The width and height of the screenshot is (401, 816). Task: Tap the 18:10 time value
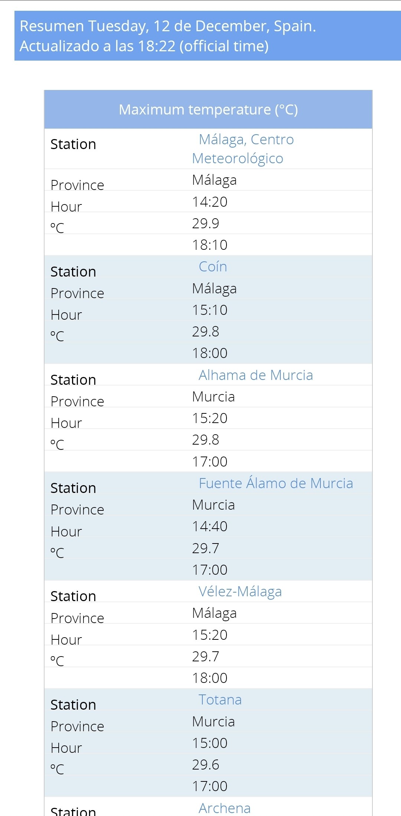209,245
